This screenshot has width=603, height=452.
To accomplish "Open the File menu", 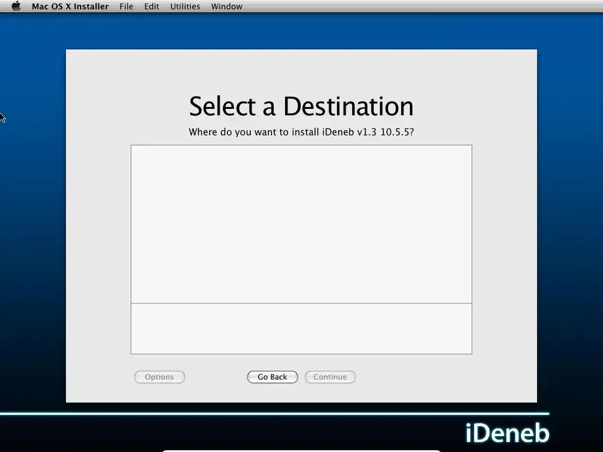I will (x=126, y=6).
